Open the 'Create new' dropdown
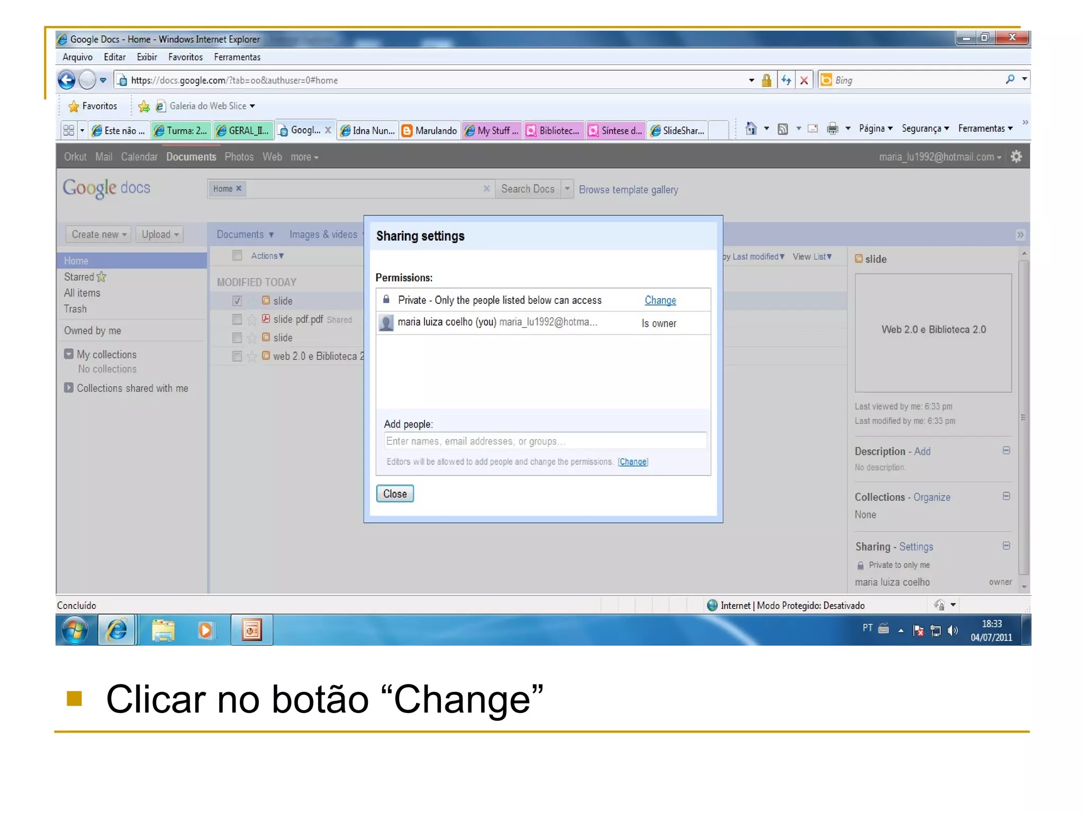 pyautogui.click(x=98, y=234)
